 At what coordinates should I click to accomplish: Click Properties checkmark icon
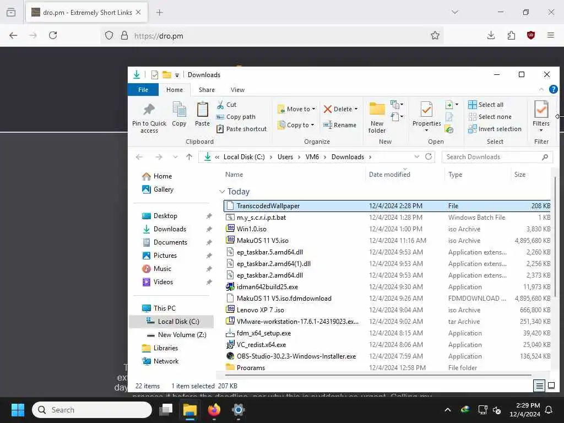(426, 109)
